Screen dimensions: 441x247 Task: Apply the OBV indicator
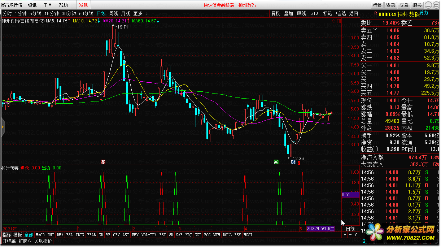point(116,235)
